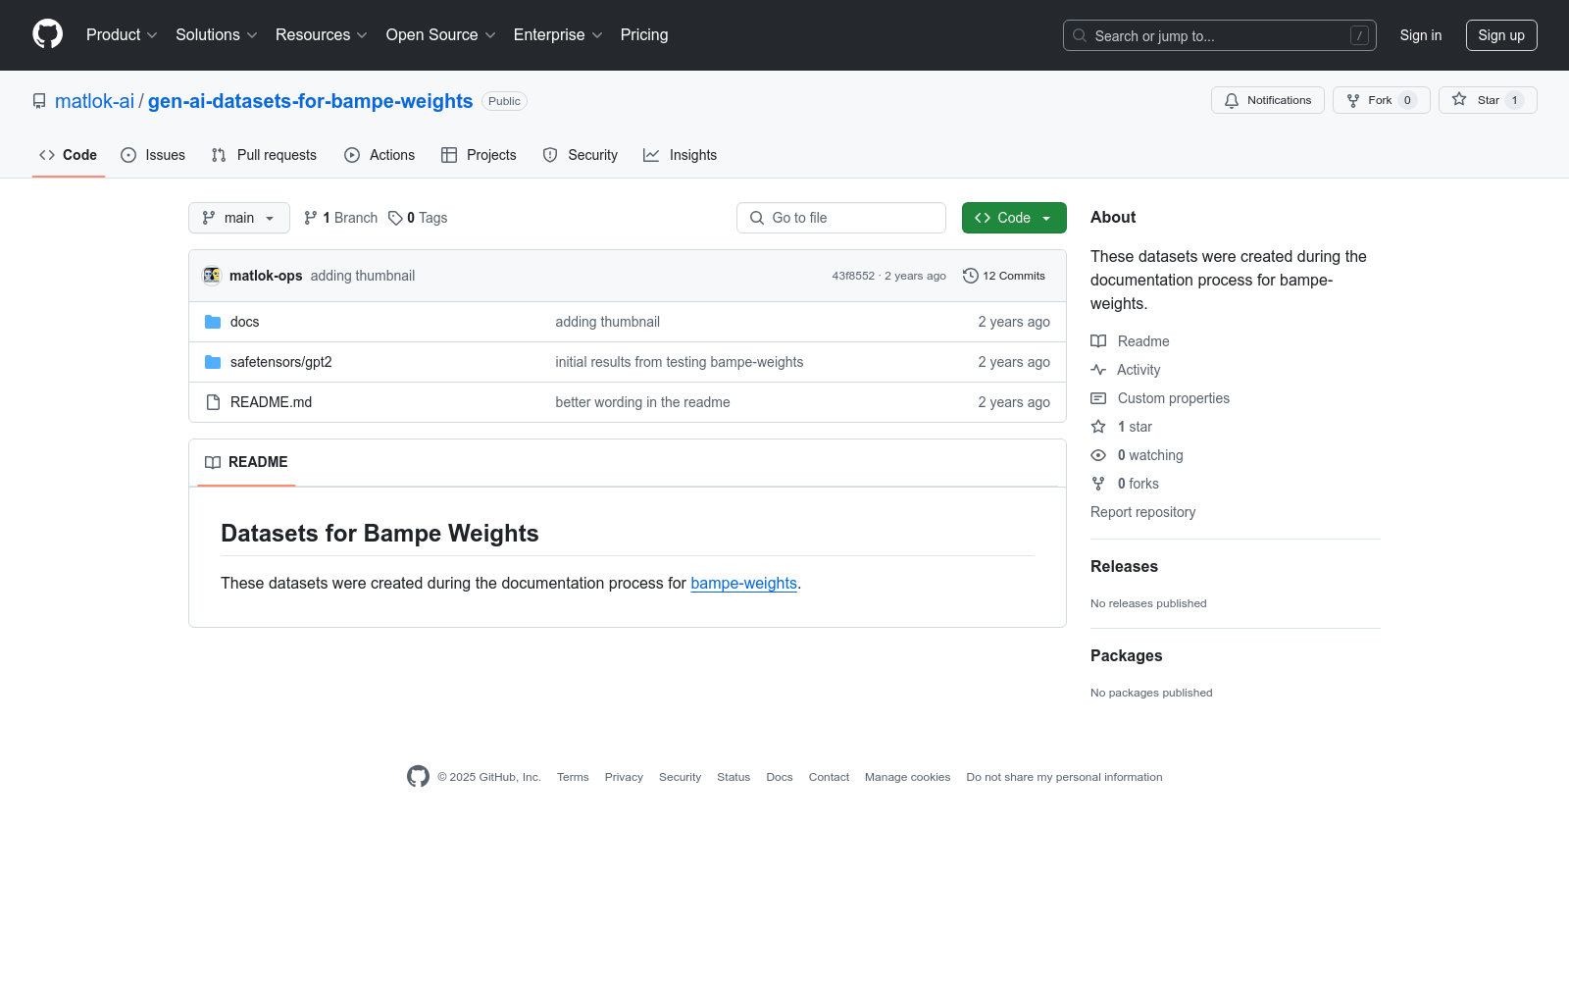Click the commits history clock icon
The width and height of the screenshot is (1569, 981).
[x=971, y=276]
